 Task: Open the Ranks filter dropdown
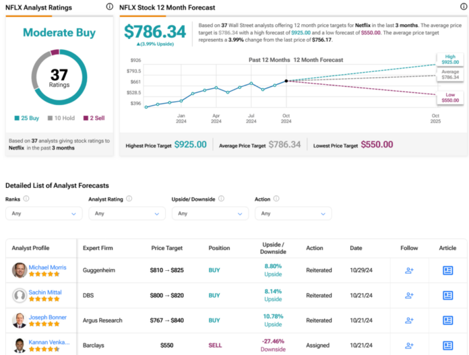[x=44, y=213]
